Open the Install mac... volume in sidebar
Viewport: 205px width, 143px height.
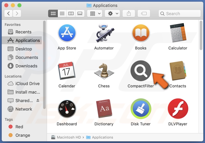tap(22, 92)
